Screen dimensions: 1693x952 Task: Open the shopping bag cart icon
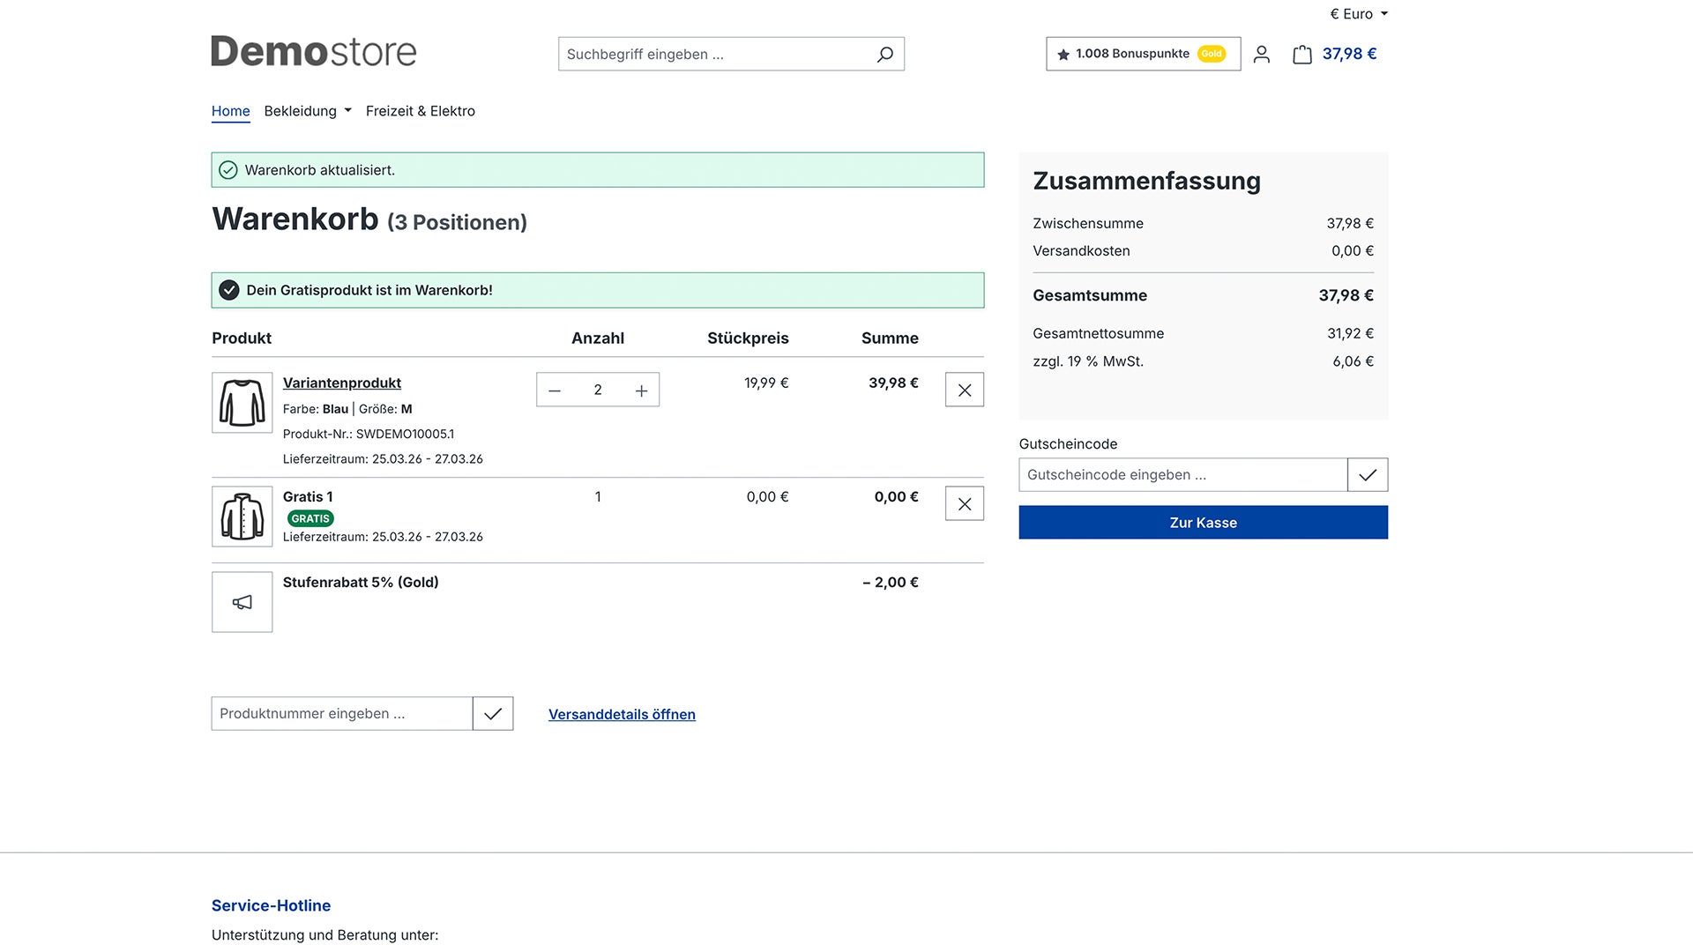pos(1302,54)
